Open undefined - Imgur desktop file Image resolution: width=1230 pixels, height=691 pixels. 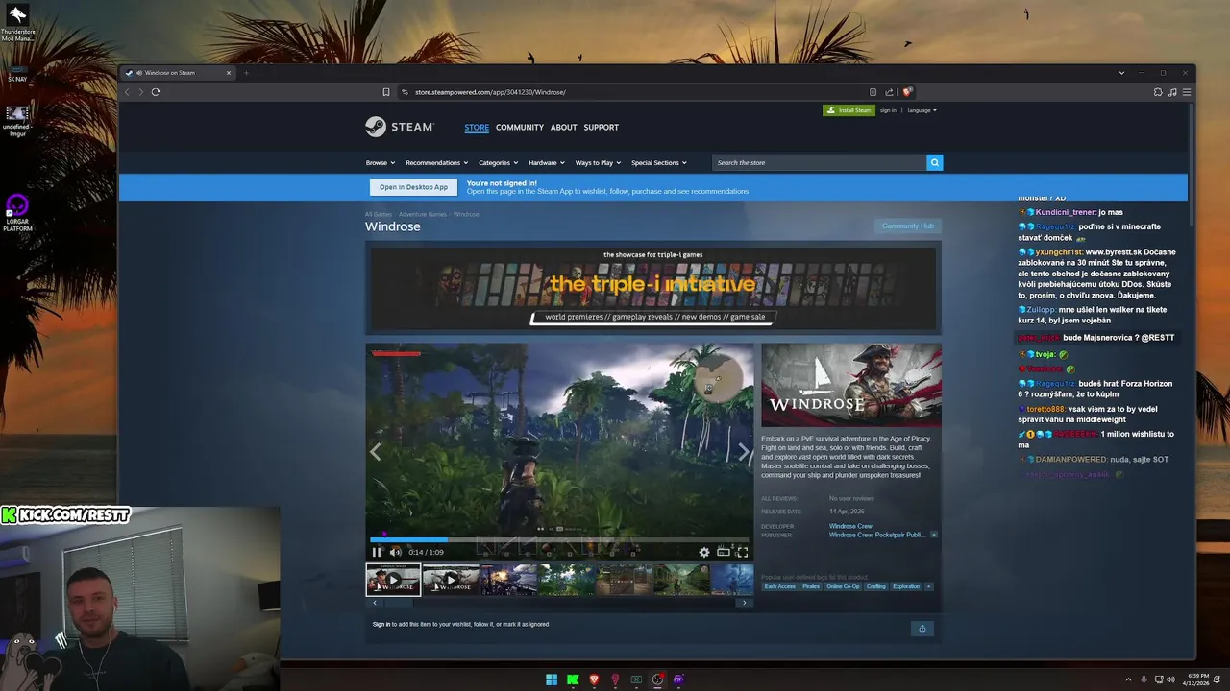17,121
